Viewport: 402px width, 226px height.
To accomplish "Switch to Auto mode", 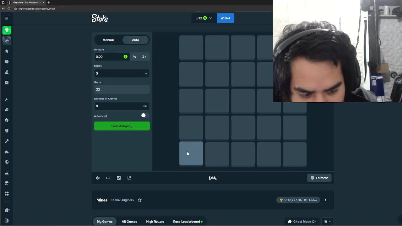I will [x=135, y=40].
